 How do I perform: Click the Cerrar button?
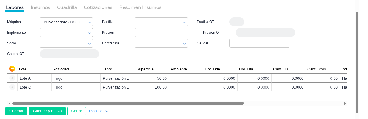click(x=77, y=111)
